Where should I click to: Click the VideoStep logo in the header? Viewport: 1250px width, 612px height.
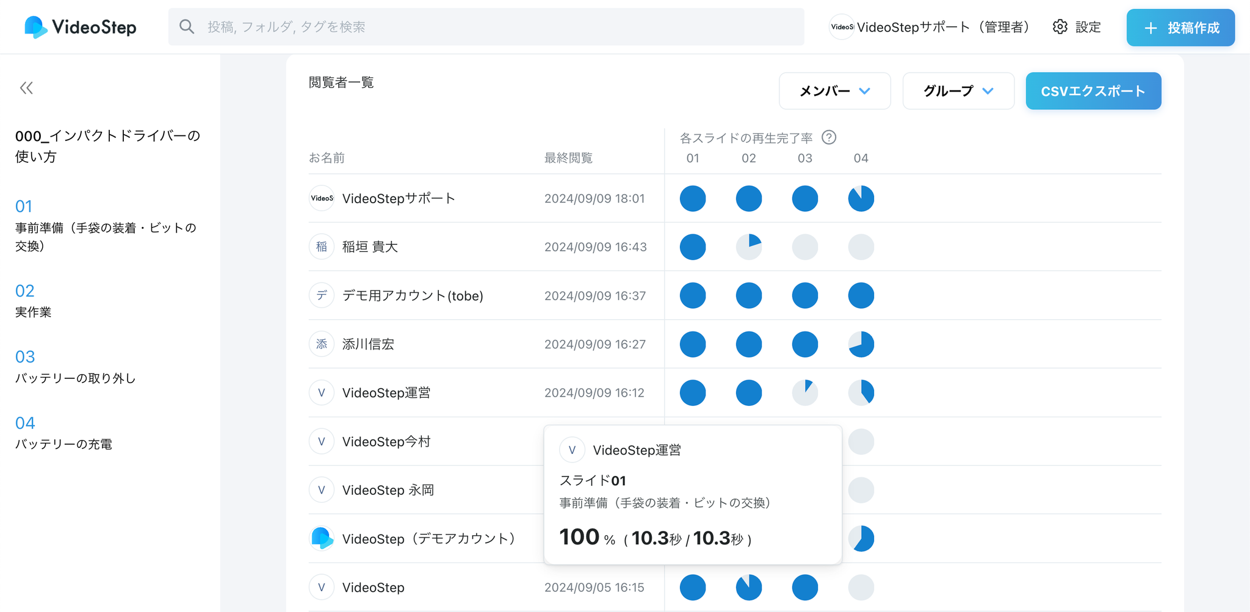point(80,27)
